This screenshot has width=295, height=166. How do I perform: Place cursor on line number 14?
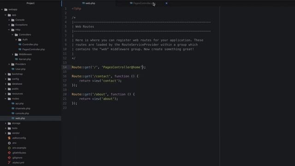coord(65,67)
